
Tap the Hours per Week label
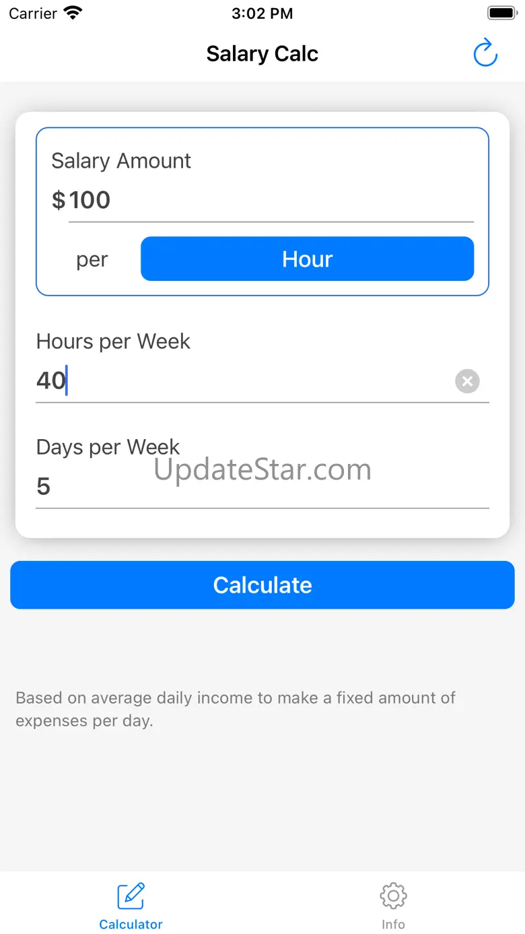(x=113, y=341)
